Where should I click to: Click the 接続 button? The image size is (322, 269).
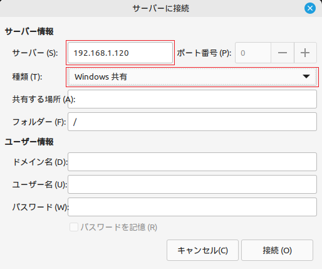coord(277,250)
